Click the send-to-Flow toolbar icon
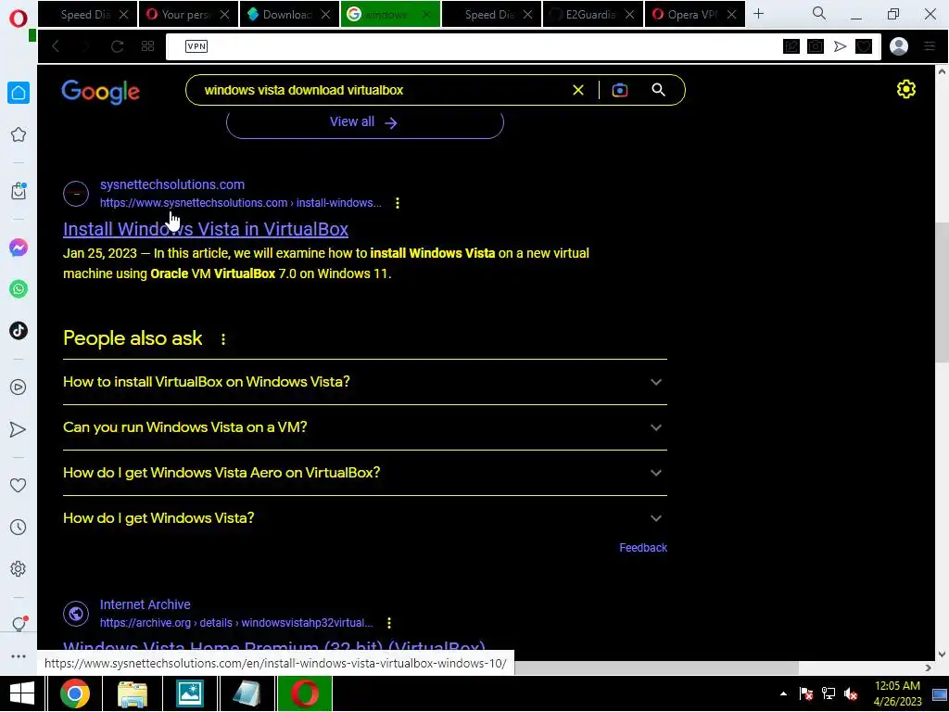Image resolution: width=949 pixels, height=712 pixels. [x=840, y=46]
